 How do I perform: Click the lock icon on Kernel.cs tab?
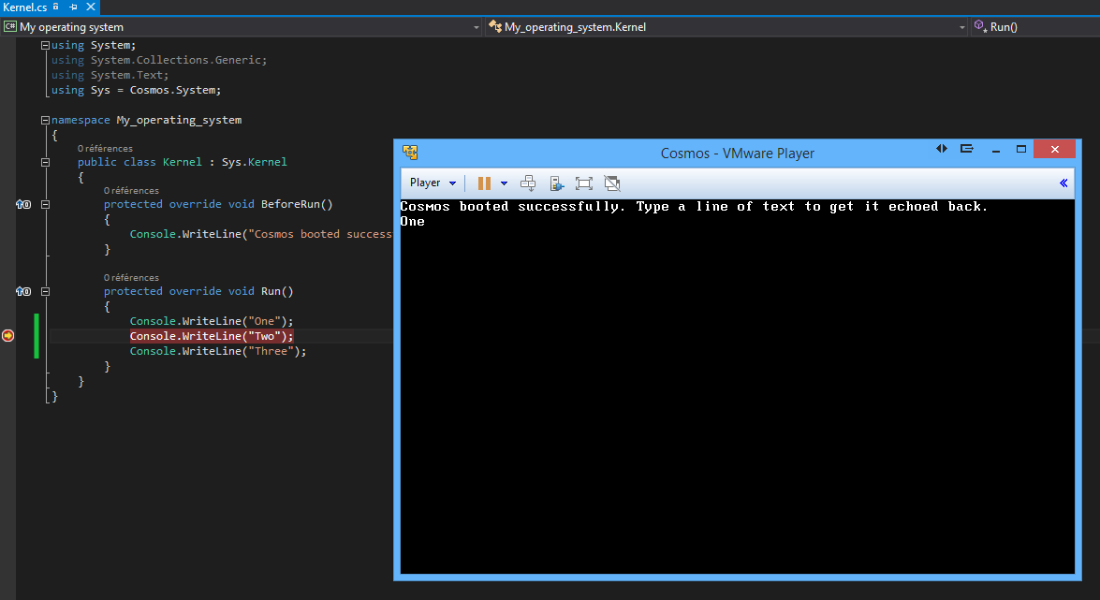(x=56, y=7)
